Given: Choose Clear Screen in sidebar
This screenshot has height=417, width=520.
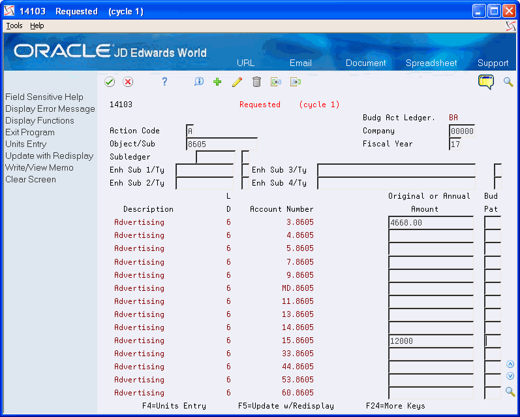Looking at the screenshot, I should click(x=31, y=180).
